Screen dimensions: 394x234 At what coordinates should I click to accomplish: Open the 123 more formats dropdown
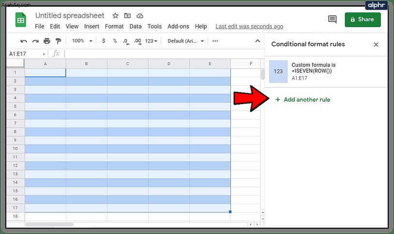click(x=151, y=41)
